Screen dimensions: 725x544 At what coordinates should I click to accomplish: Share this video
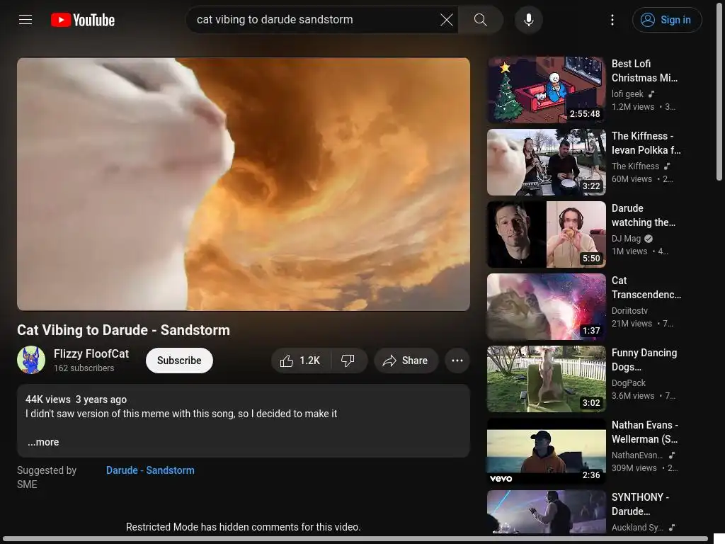pyautogui.click(x=406, y=361)
